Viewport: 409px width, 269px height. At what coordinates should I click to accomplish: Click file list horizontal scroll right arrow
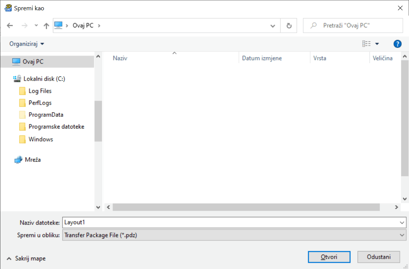coord(396,207)
